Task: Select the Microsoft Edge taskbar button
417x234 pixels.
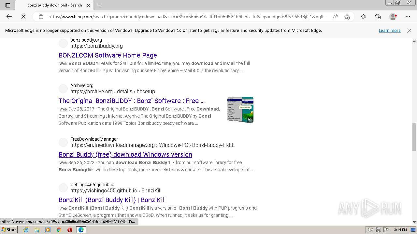Action: click(81, 229)
